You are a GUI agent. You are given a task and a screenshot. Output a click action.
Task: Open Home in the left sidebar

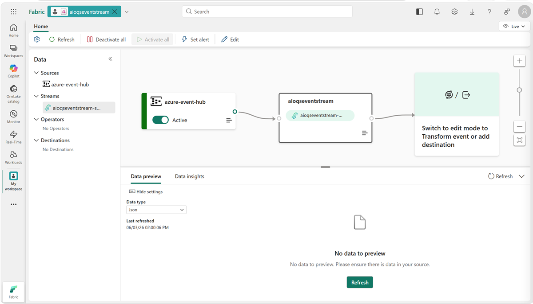[14, 30]
